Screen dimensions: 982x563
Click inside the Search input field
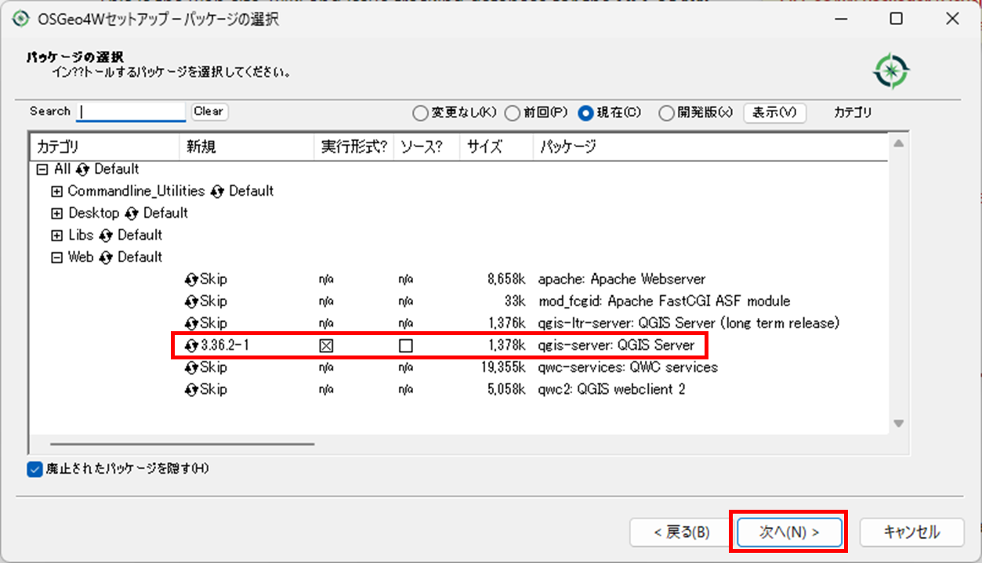tap(129, 111)
